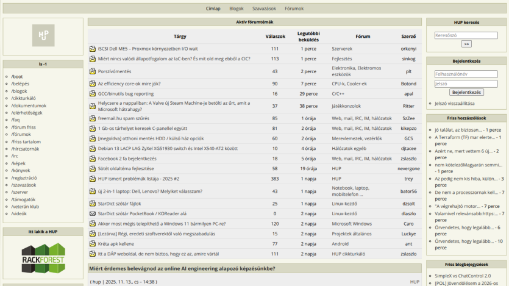Viewport: 509px width, 286px height.
Task: Open the HUP cikkturkáló forum link
Action: point(348,254)
